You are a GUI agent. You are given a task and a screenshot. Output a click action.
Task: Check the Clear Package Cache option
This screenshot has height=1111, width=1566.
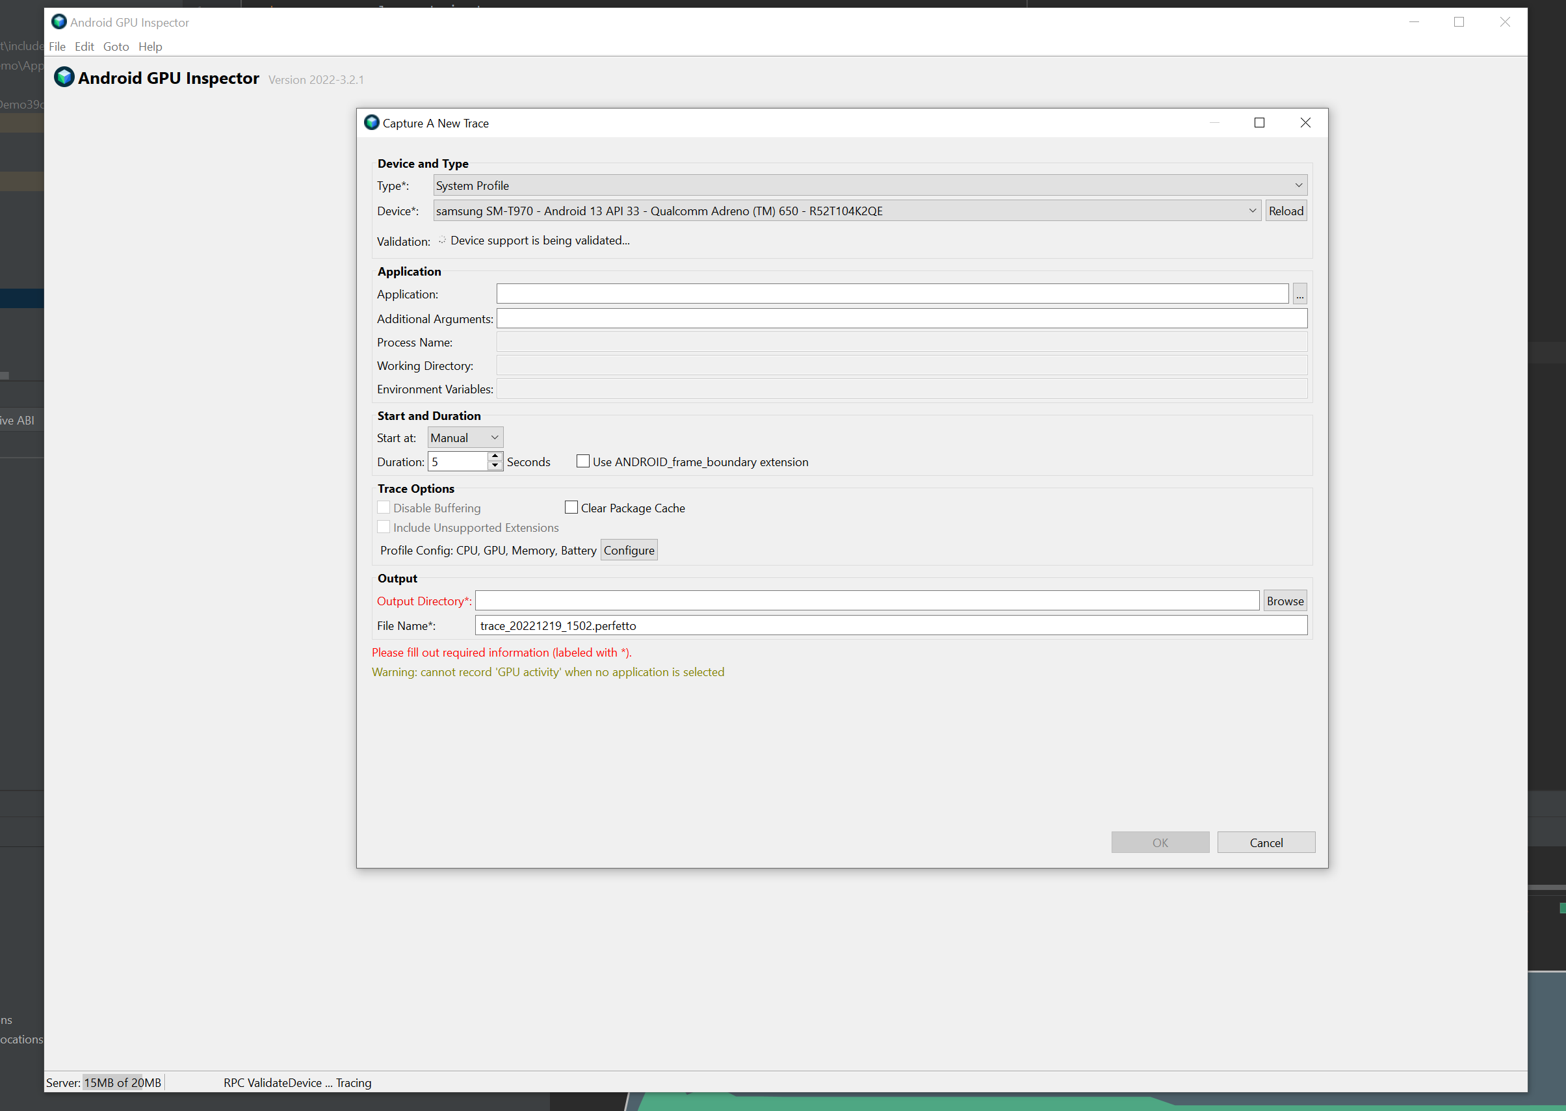571,507
